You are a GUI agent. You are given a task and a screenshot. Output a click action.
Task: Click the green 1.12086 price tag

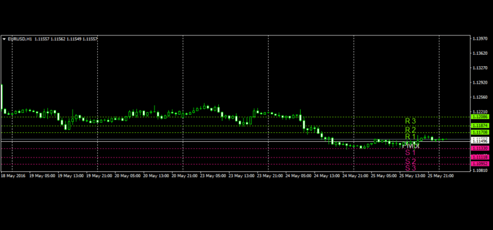tap(480, 117)
